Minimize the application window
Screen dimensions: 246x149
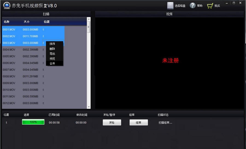(x=227, y=3)
